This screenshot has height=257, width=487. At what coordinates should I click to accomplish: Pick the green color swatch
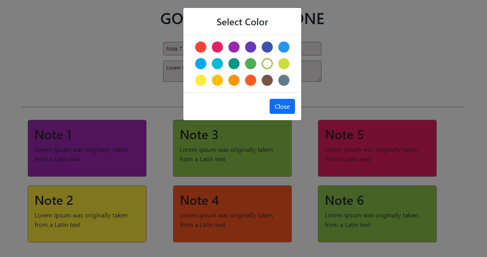[x=251, y=64]
